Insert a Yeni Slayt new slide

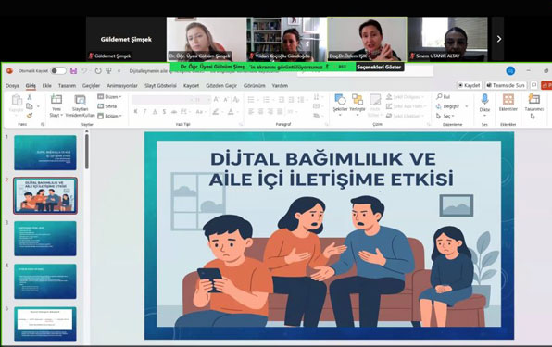point(56,105)
